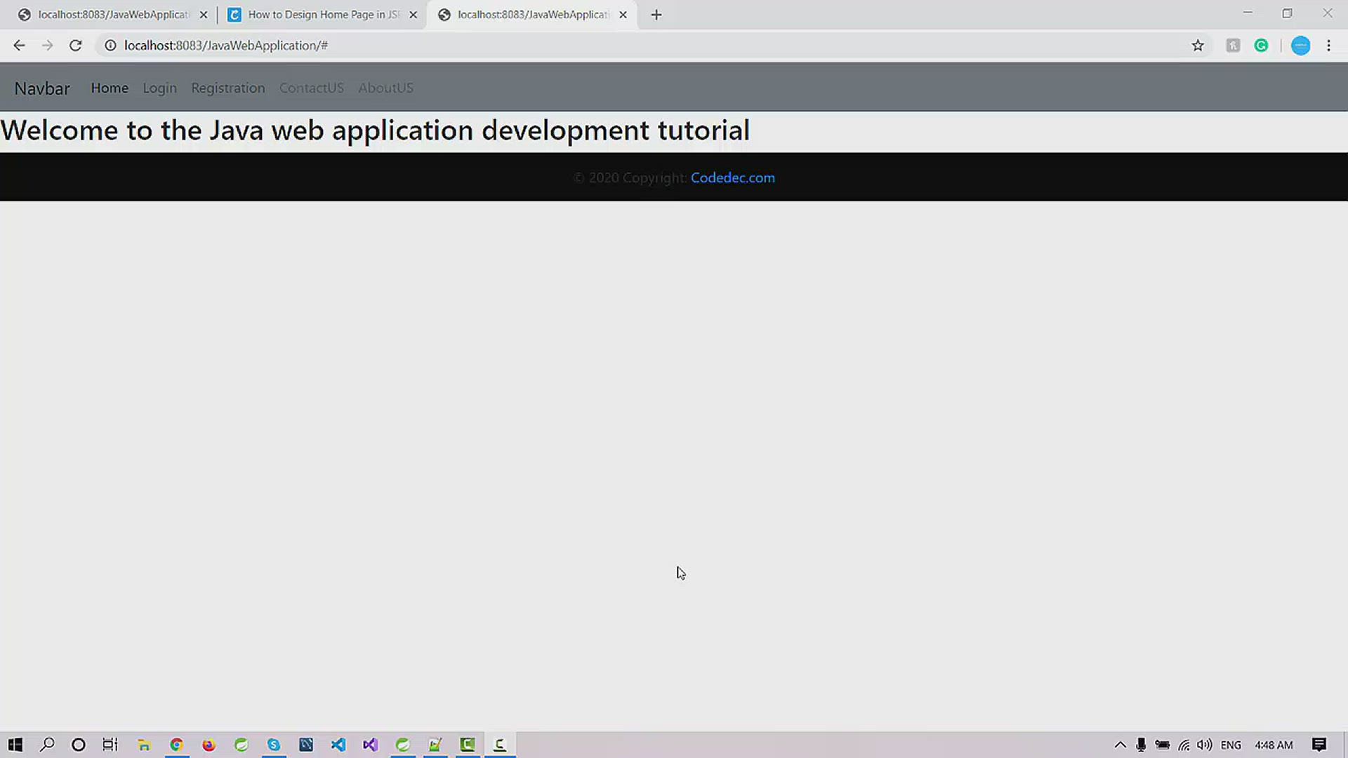
Task: Click the browser forward arrow
Action: [47, 46]
